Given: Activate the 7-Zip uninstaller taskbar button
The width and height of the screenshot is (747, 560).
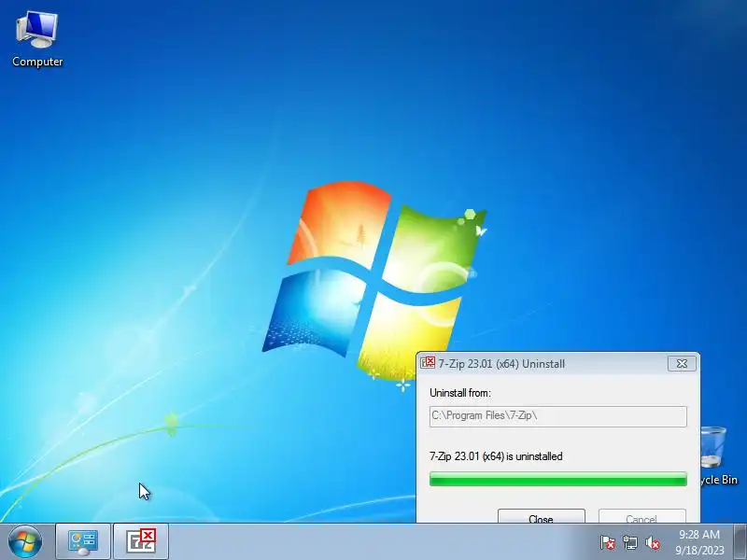Looking at the screenshot, I should (x=141, y=542).
